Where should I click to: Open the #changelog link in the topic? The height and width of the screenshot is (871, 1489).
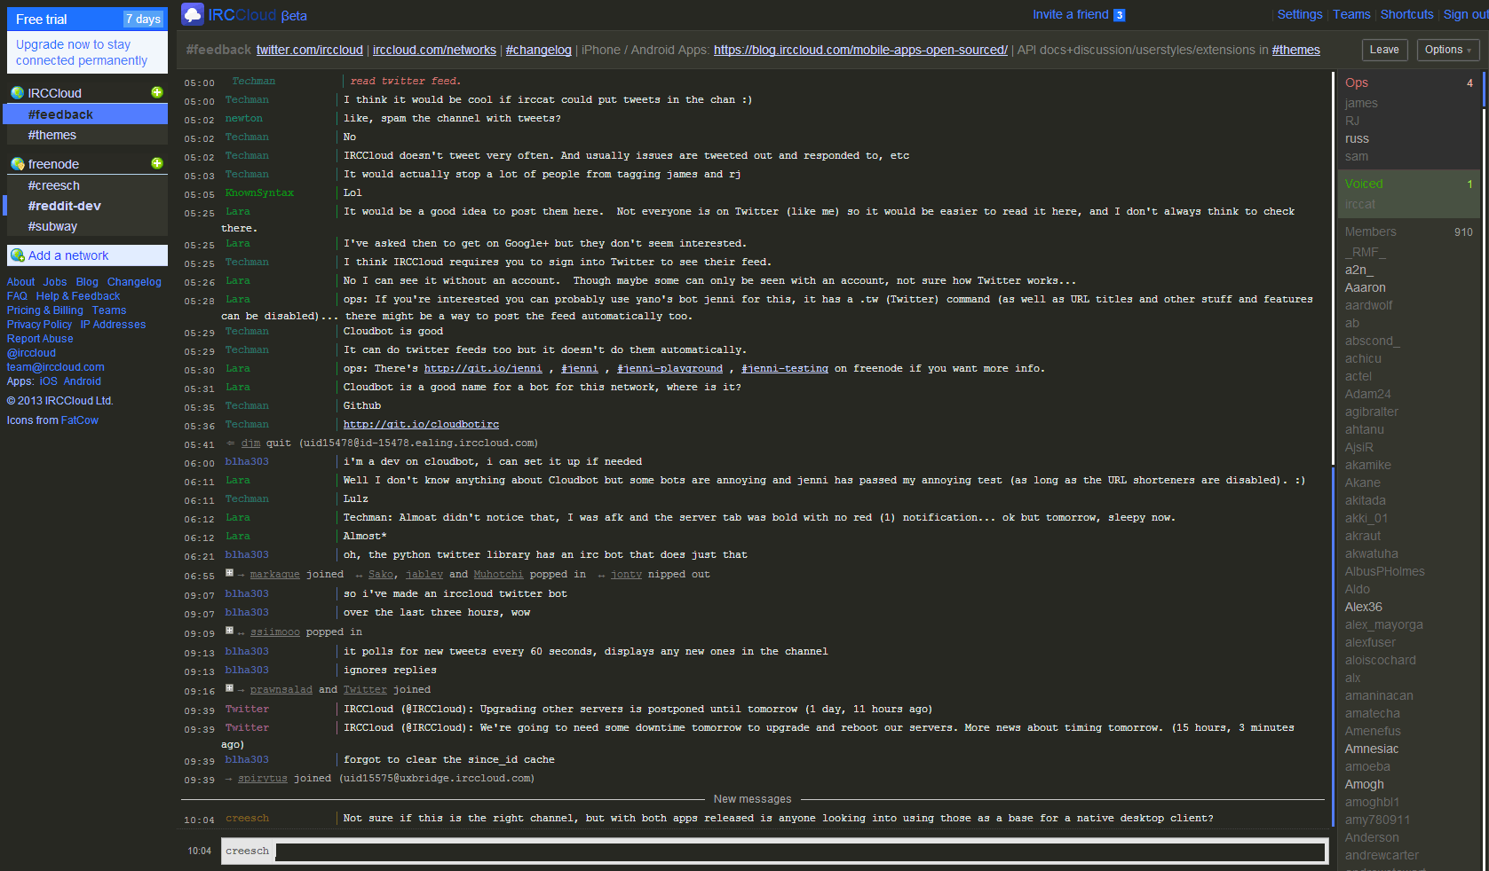(x=538, y=50)
